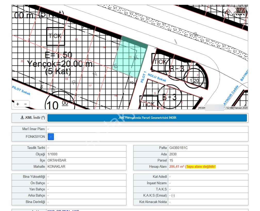Click the download icon beside .KML İndir
260x211 pixels.
(x=22, y=118)
